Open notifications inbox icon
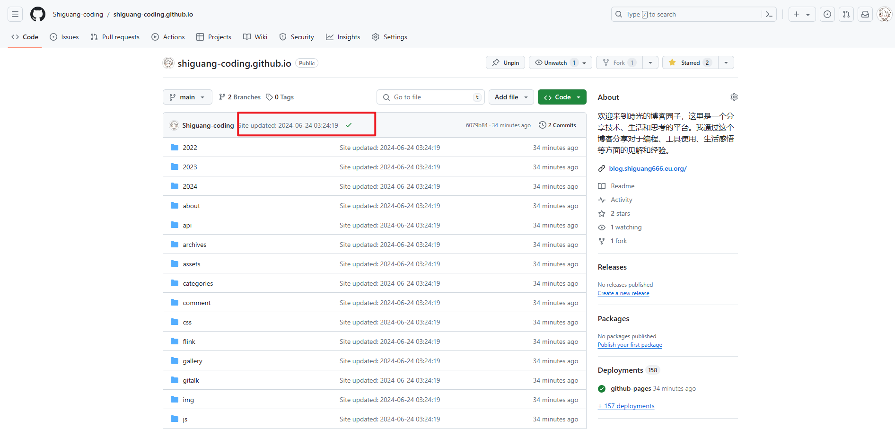895x429 pixels. (x=865, y=14)
